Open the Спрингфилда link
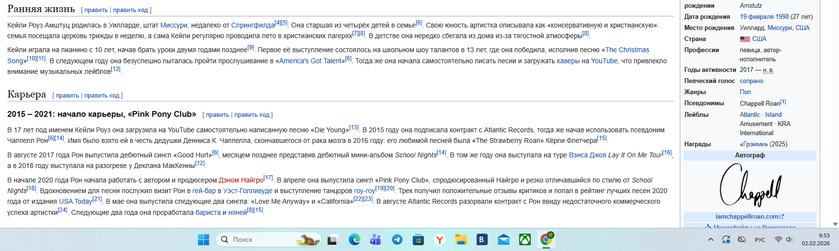 [x=253, y=25]
